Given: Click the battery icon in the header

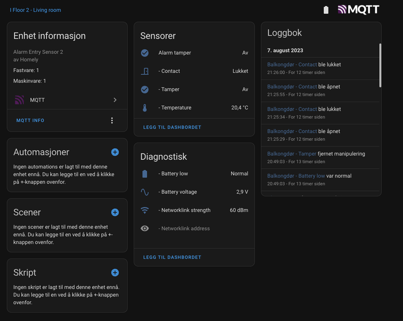Looking at the screenshot, I should click(326, 10).
